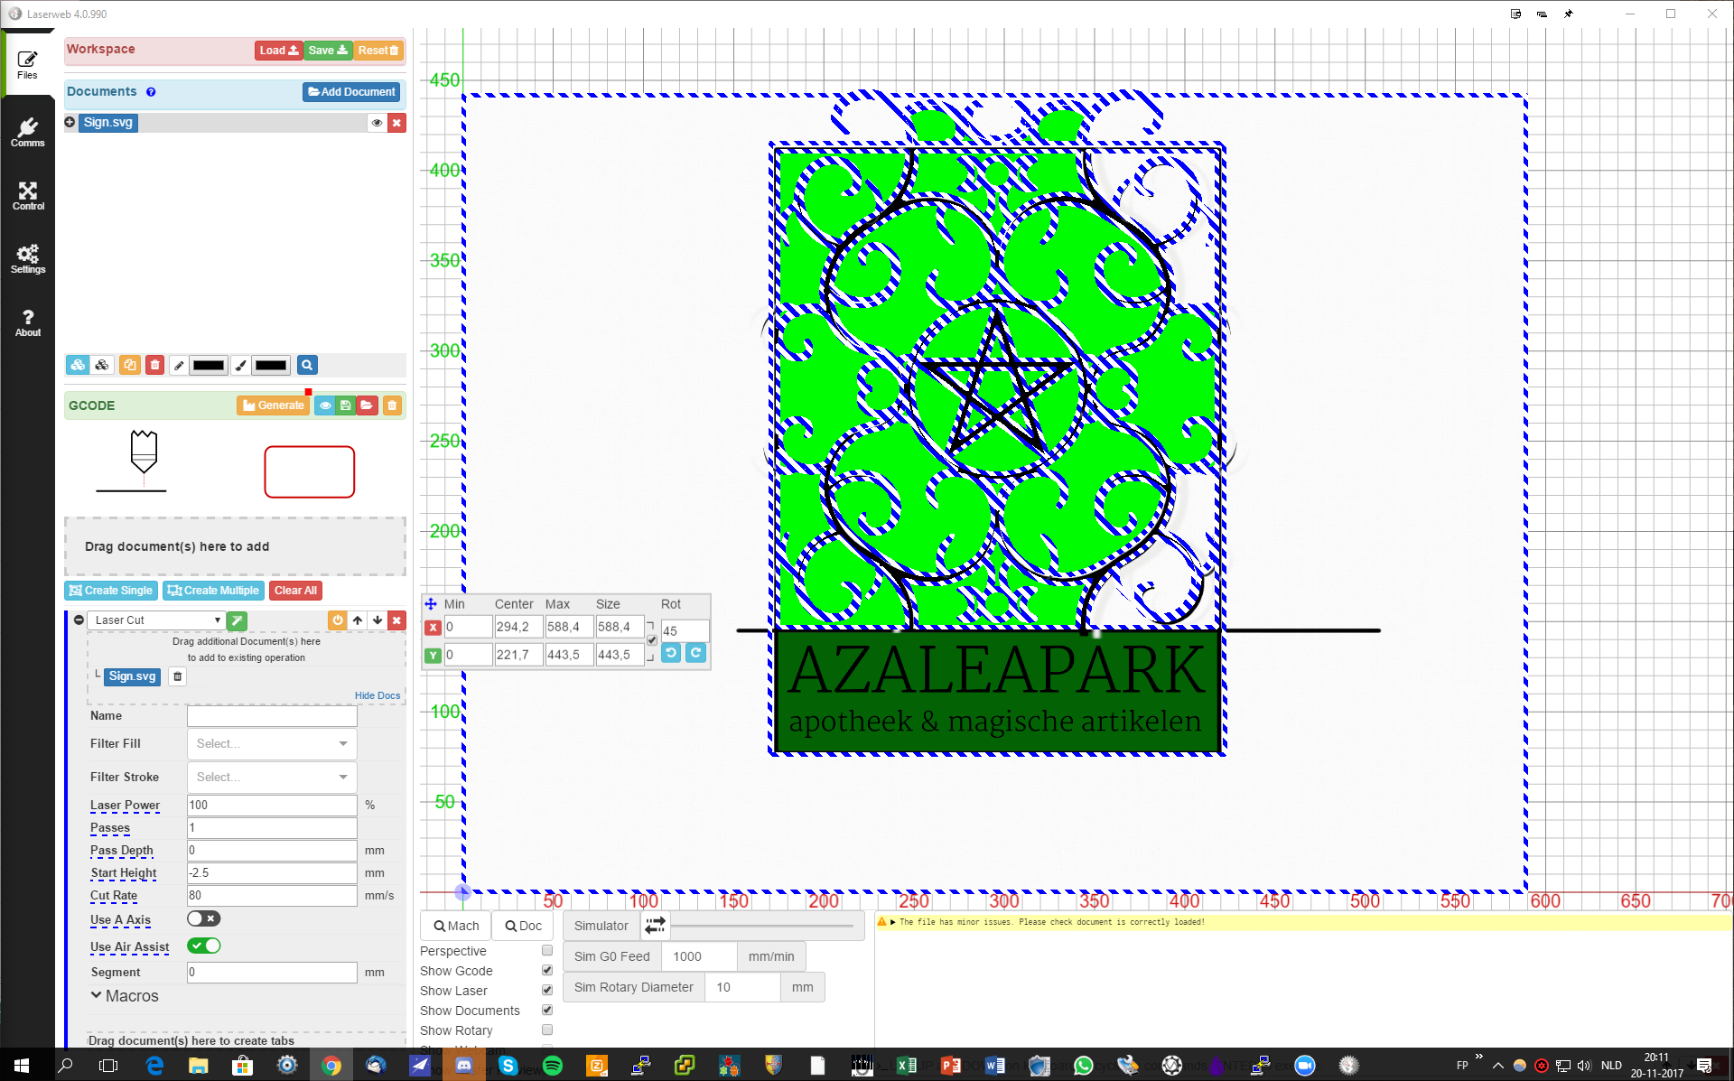Clone selected document with the orange copy icon
The width and height of the screenshot is (1734, 1081).
point(130,365)
